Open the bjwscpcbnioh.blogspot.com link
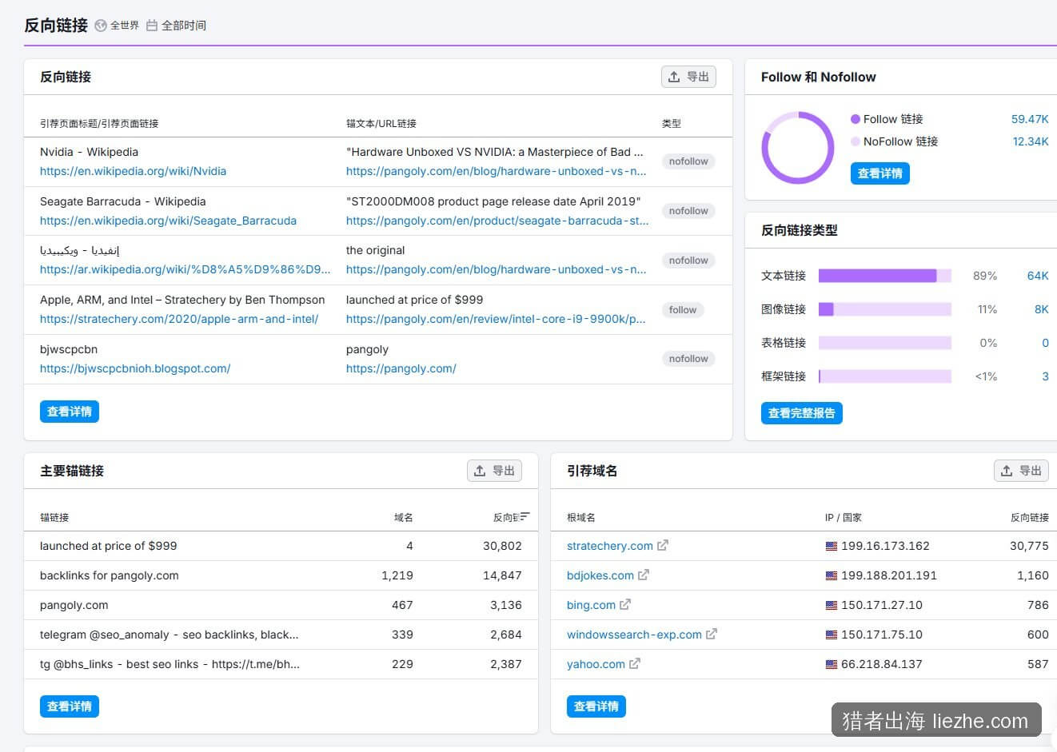The image size is (1057, 752). point(135,368)
